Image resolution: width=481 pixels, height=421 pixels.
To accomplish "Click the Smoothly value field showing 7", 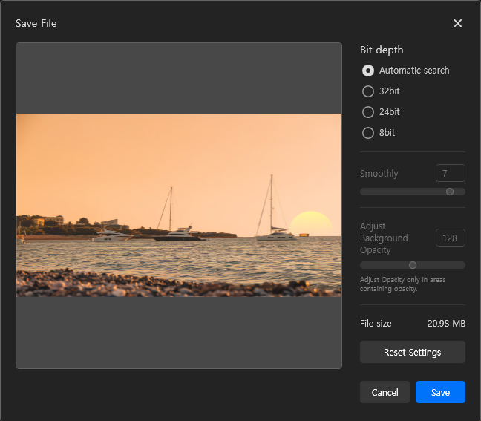I will 450,173.
